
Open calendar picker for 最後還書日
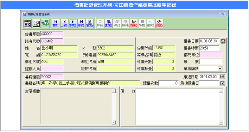click(x=222, y=83)
